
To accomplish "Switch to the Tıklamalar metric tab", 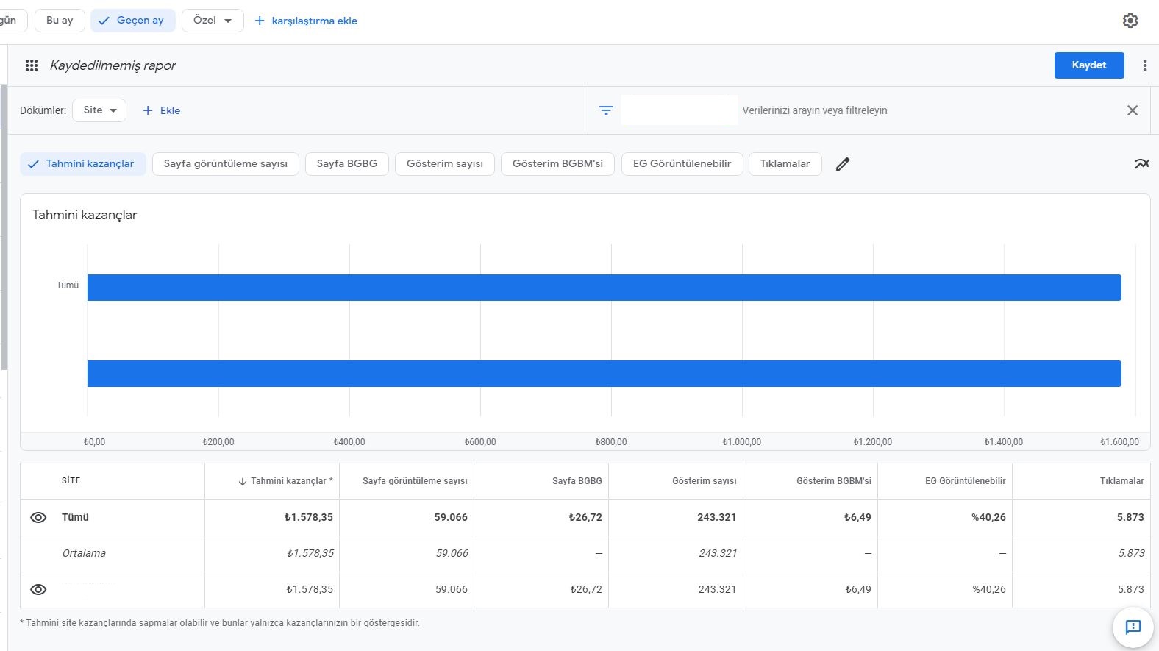I will coord(785,164).
